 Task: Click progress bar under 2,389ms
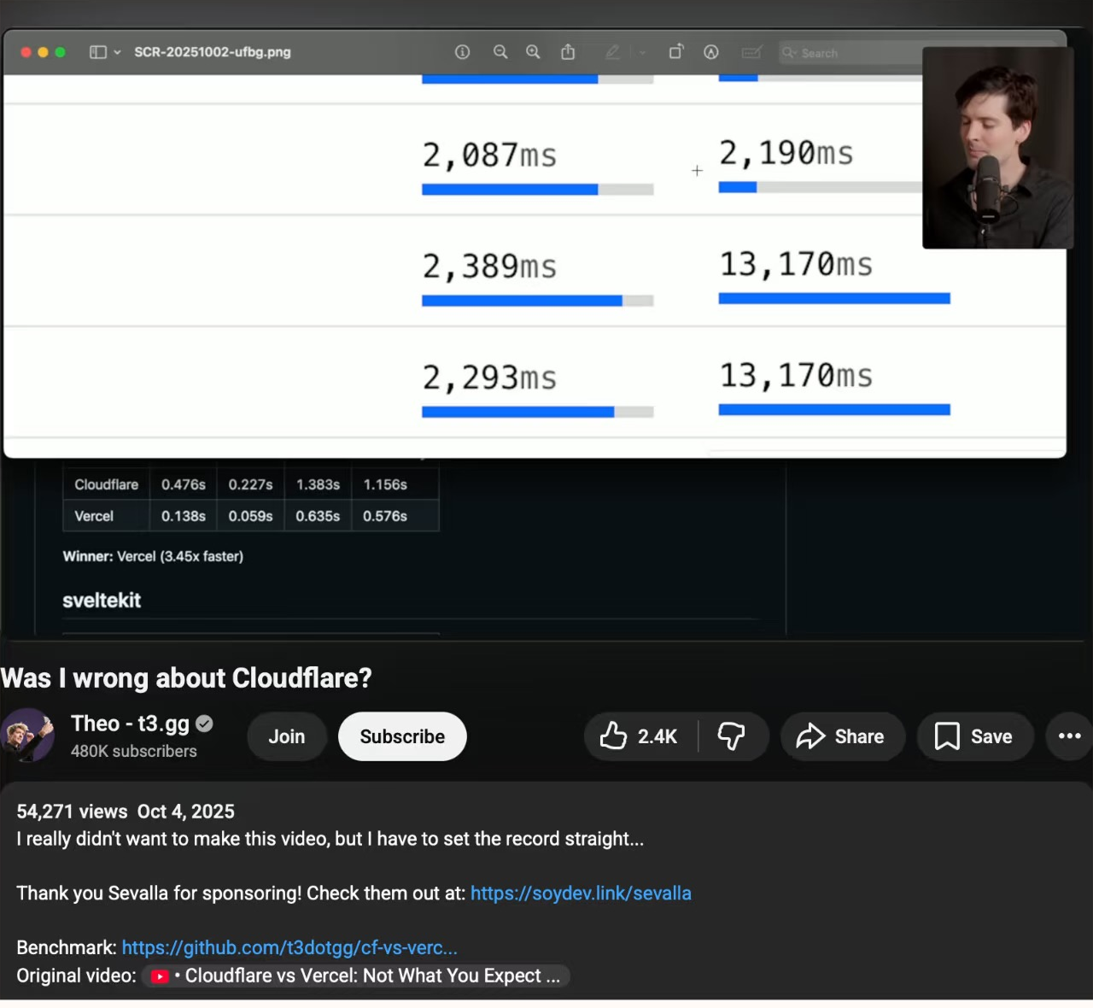click(x=537, y=301)
